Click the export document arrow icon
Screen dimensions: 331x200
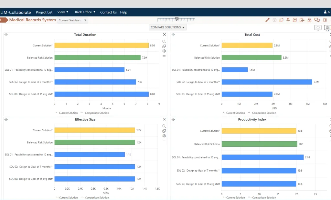click(x=302, y=20)
